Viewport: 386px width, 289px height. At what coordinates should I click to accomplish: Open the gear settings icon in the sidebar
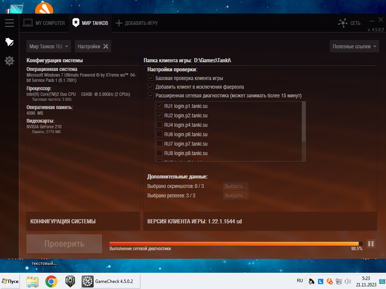tap(9, 60)
